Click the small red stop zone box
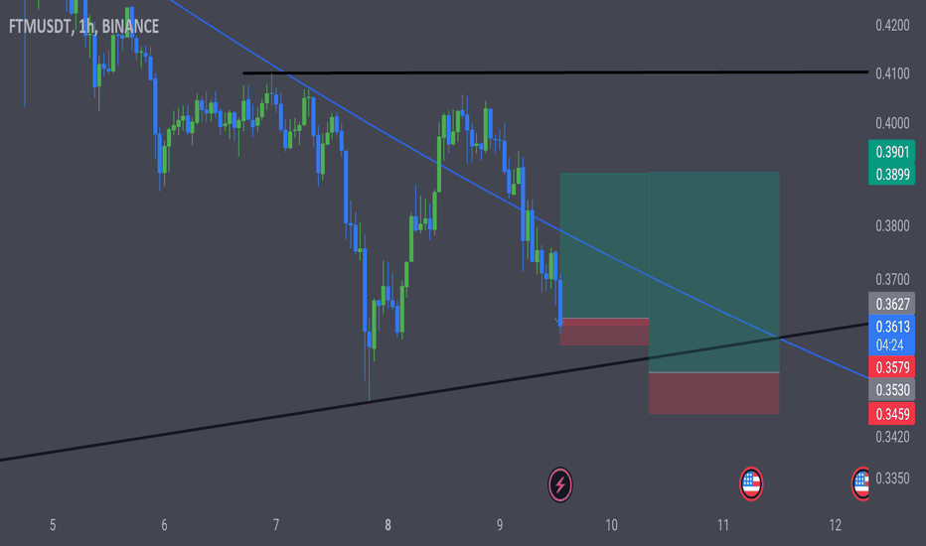This screenshot has height=546, width=926. pos(604,332)
